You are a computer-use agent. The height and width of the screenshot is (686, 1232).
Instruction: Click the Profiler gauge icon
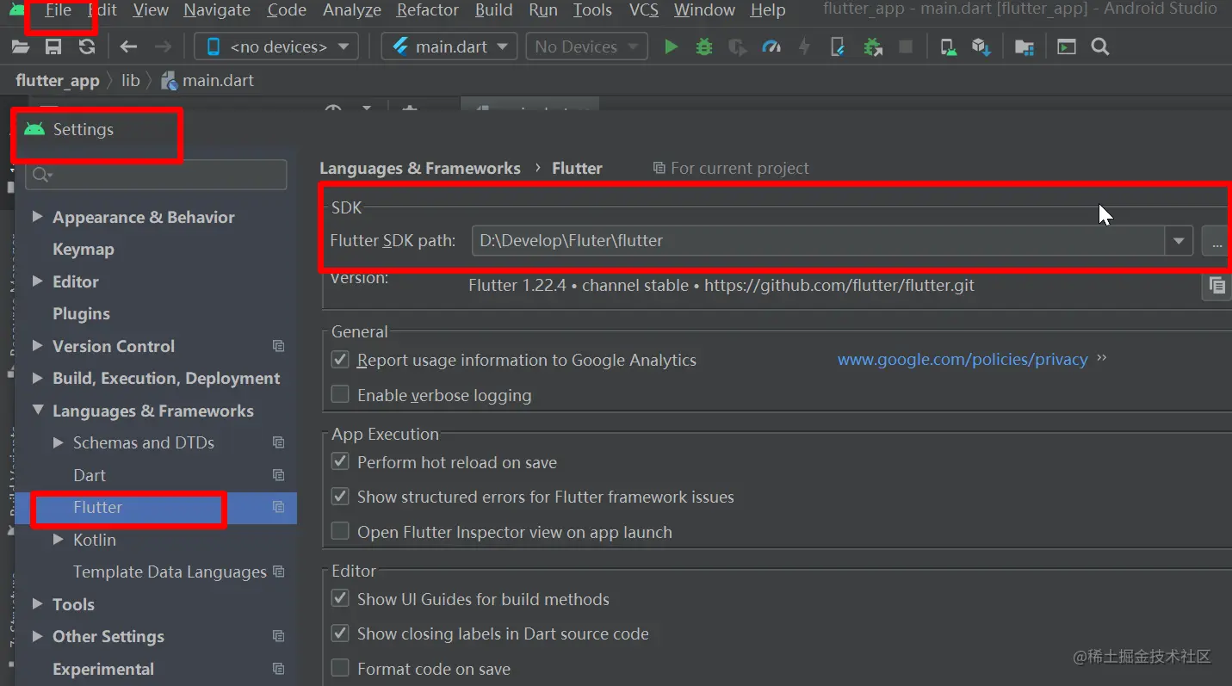click(771, 47)
